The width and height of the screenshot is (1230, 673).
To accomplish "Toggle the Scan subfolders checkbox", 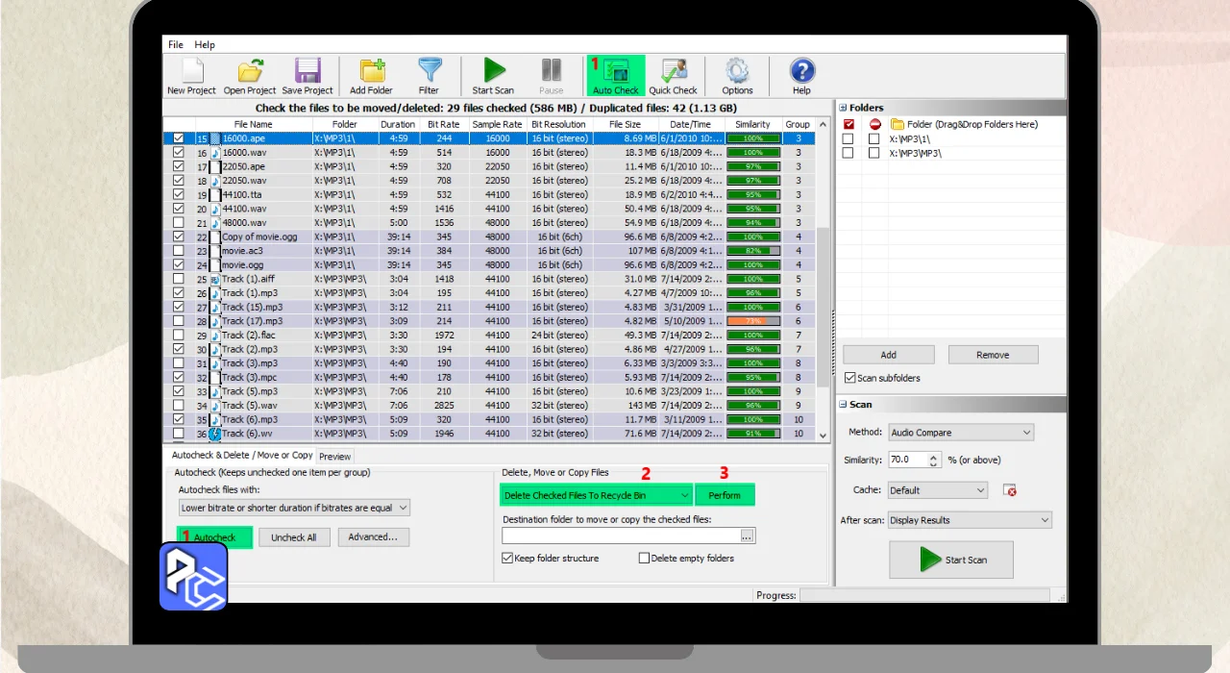I will [x=849, y=378].
